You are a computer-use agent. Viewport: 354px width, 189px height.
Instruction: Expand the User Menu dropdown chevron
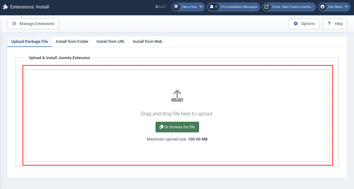pyautogui.click(x=346, y=7)
